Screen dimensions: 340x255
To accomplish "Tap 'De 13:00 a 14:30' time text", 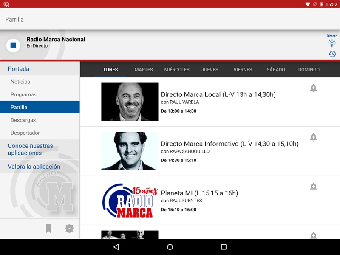I will (178, 111).
